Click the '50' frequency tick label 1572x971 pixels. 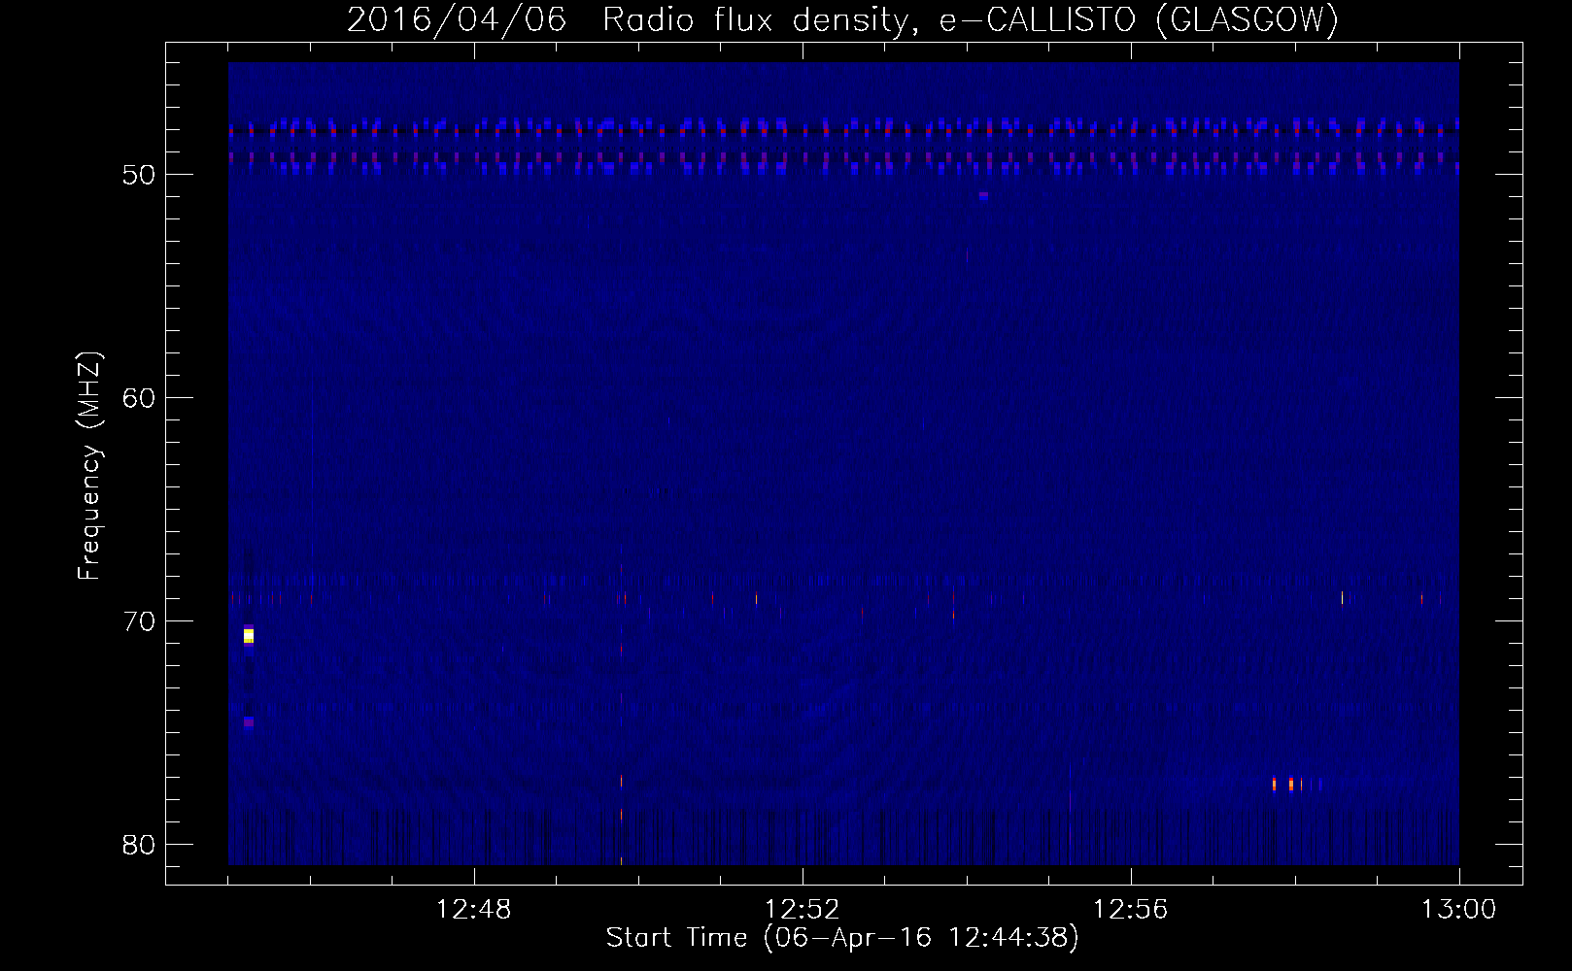pyautogui.click(x=140, y=175)
